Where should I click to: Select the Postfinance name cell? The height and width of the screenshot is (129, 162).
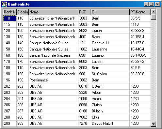coord(53,80)
